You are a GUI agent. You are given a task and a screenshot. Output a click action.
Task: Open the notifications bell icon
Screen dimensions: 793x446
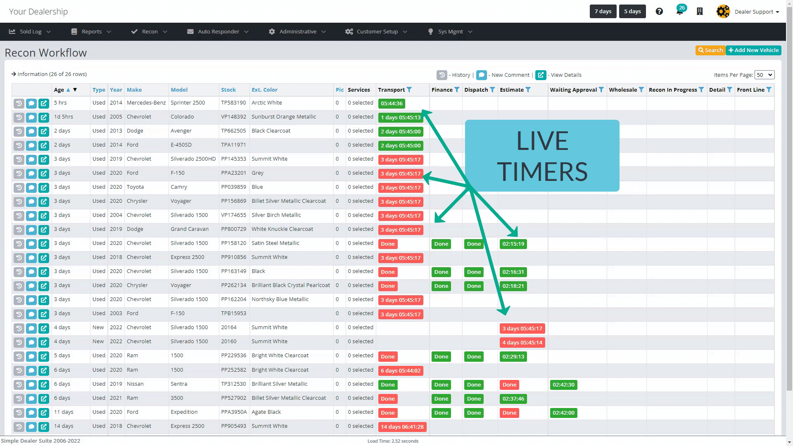coord(679,12)
